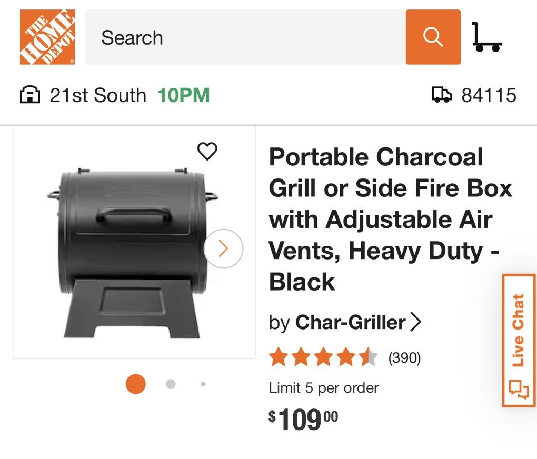Screen dimensions: 537x459
Task: Open the shopping cart
Action: click(x=486, y=37)
